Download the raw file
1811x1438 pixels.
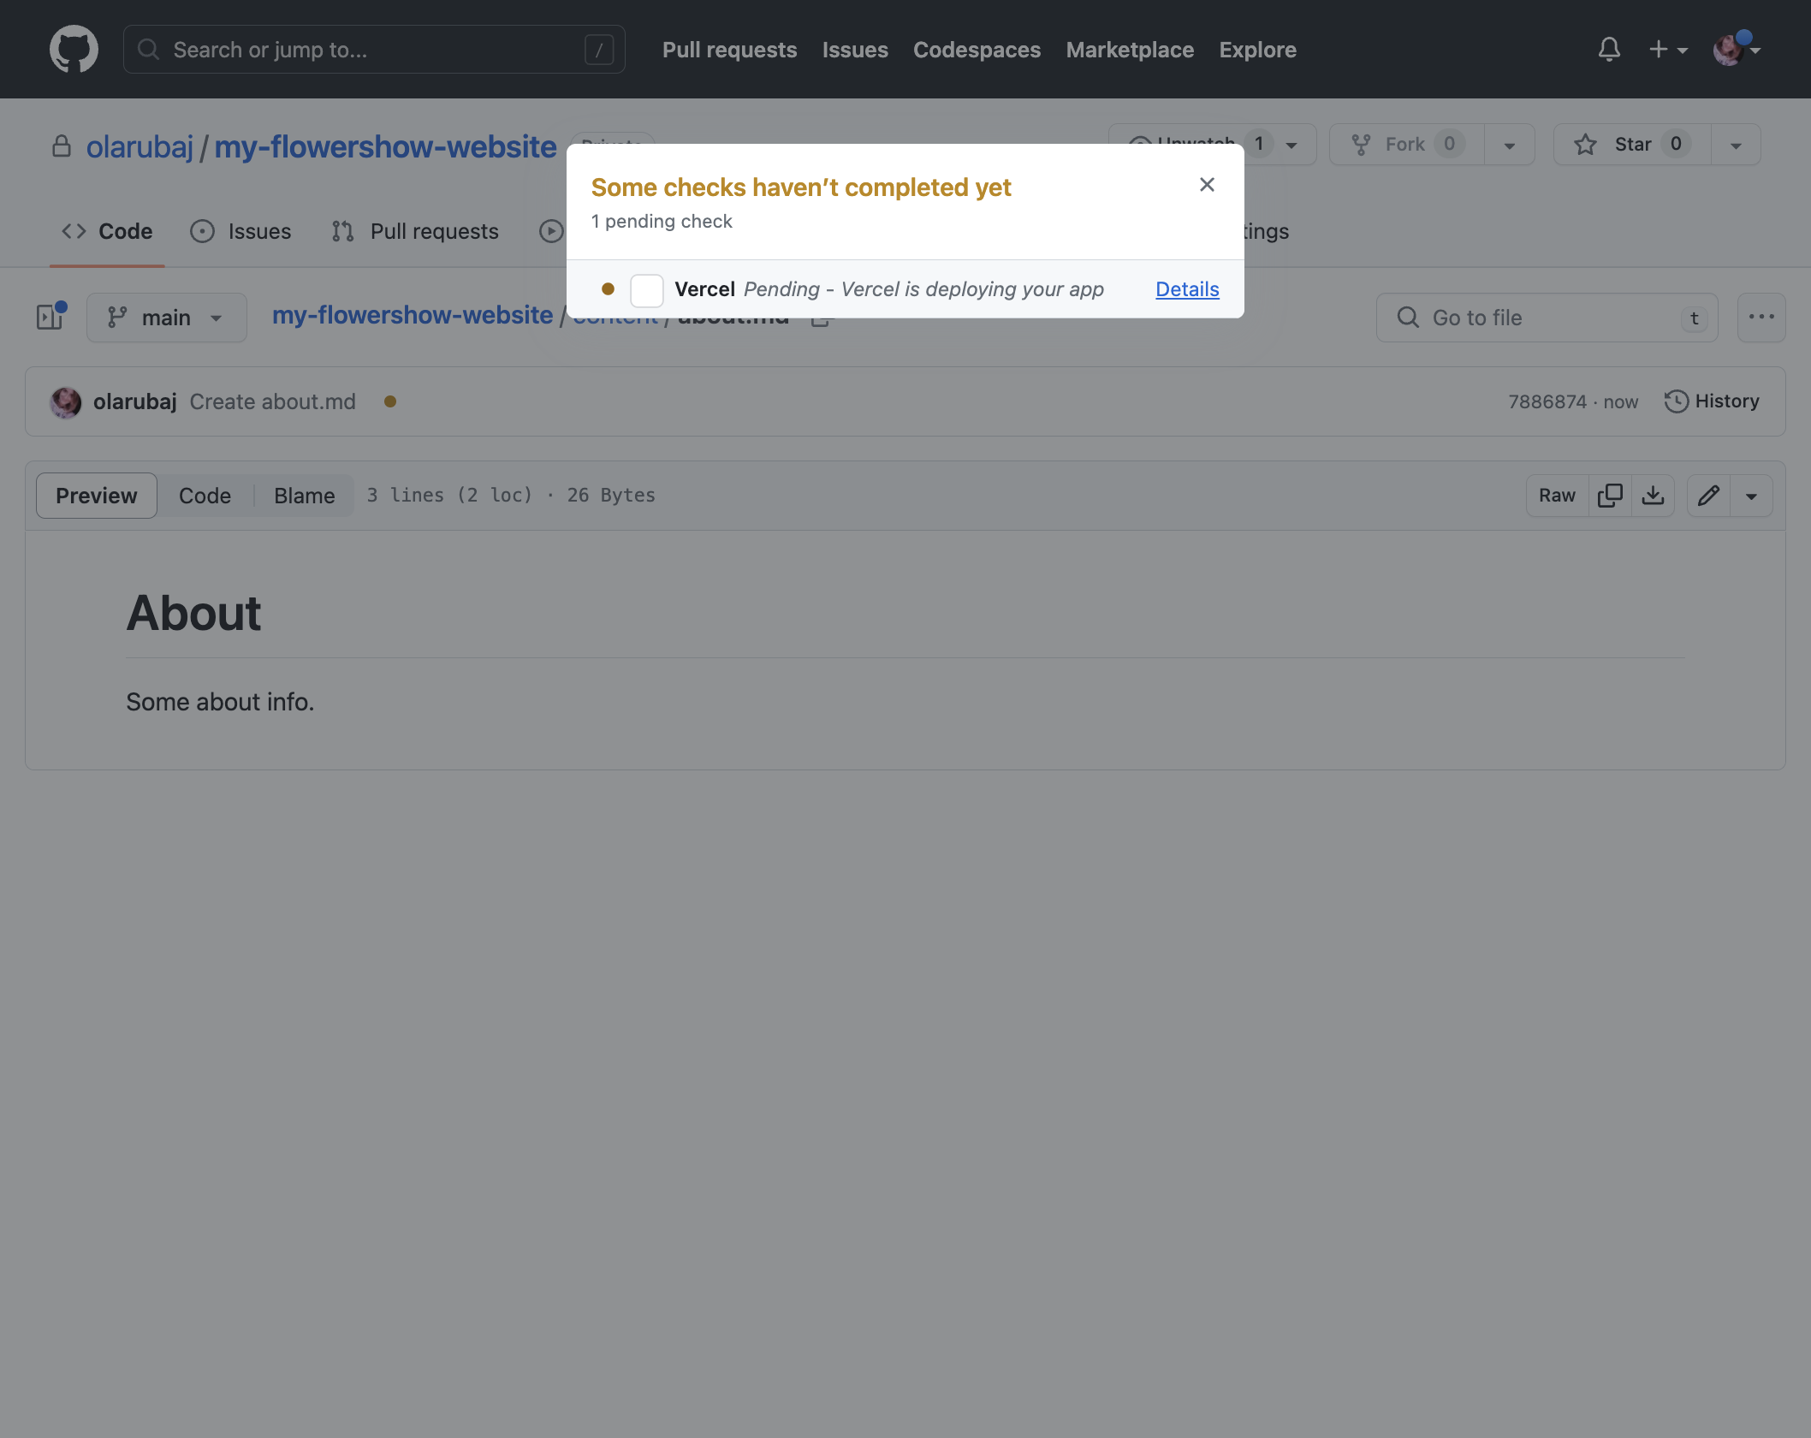pyautogui.click(x=1654, y=496)
